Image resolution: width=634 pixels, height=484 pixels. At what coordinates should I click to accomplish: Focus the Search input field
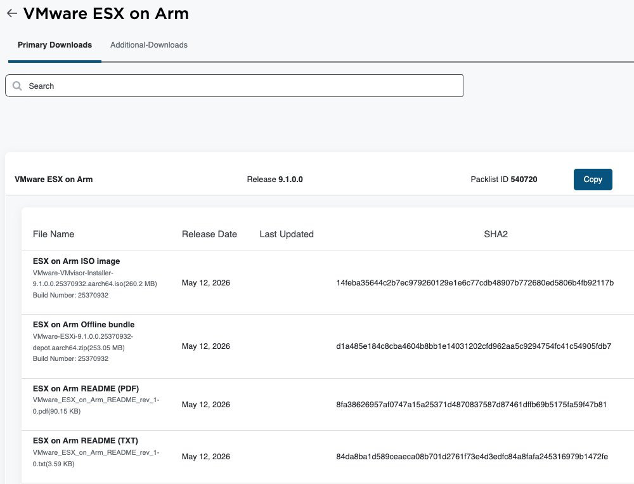point(234,86)
